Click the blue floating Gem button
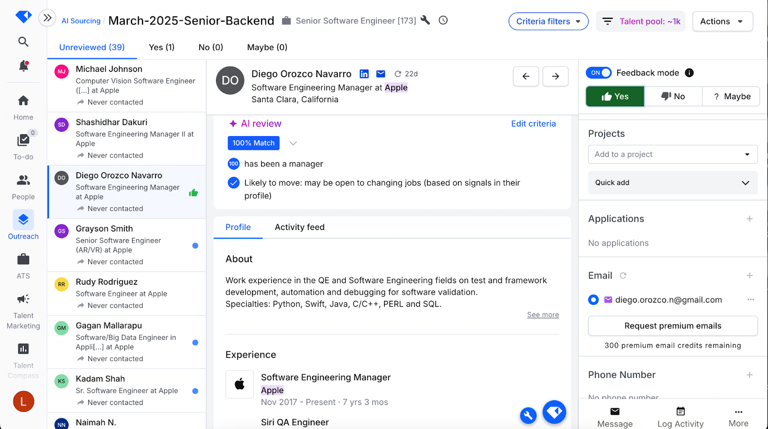Image resolution: width=768 pixels, height=429 pixels. 554,412
